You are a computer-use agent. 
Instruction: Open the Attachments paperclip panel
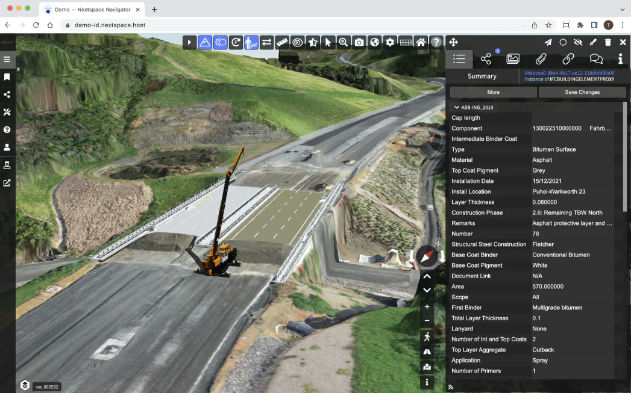pyautogui.click(x=541, y=59)
